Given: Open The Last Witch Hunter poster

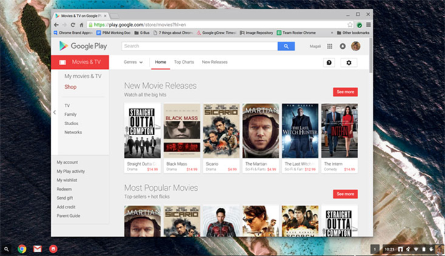Looking at the screenshot, I should [x=300, y=131].
